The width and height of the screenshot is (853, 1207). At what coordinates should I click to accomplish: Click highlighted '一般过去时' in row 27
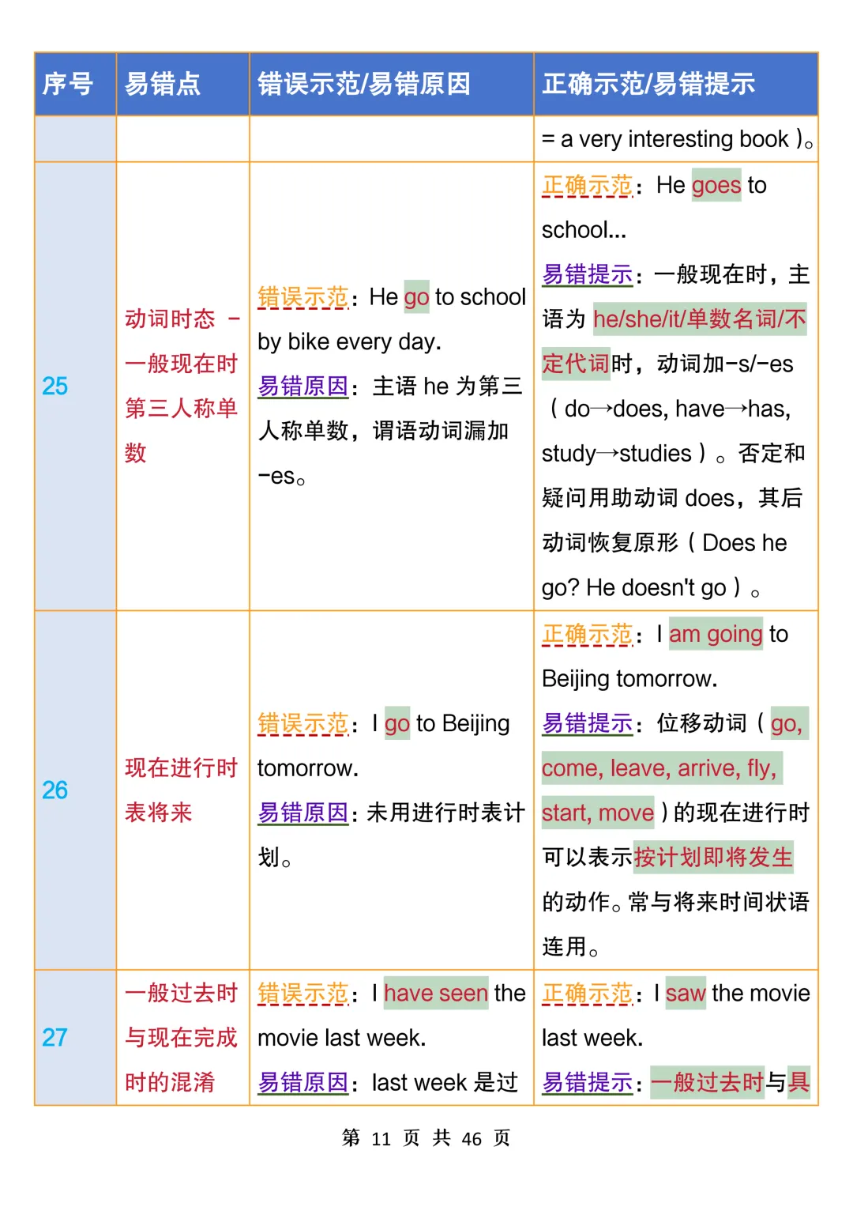click(708, 1082)
